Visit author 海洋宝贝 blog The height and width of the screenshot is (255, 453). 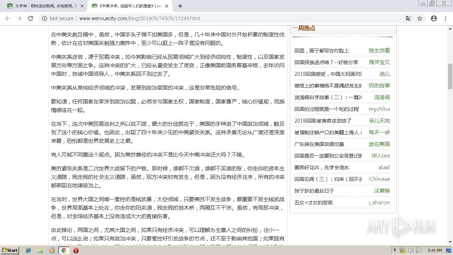(x=379, y=62)
